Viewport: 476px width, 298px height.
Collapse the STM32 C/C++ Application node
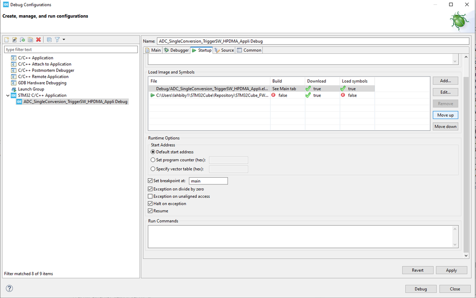(8, 96)
